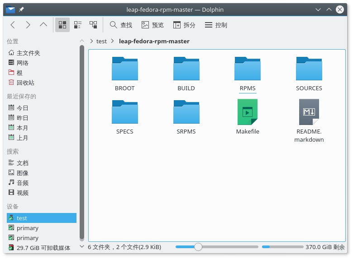Click the status text 6 文件夹，2 个文件
The width and height of the screenshot is (353, 259).
(x=124, y=247)
